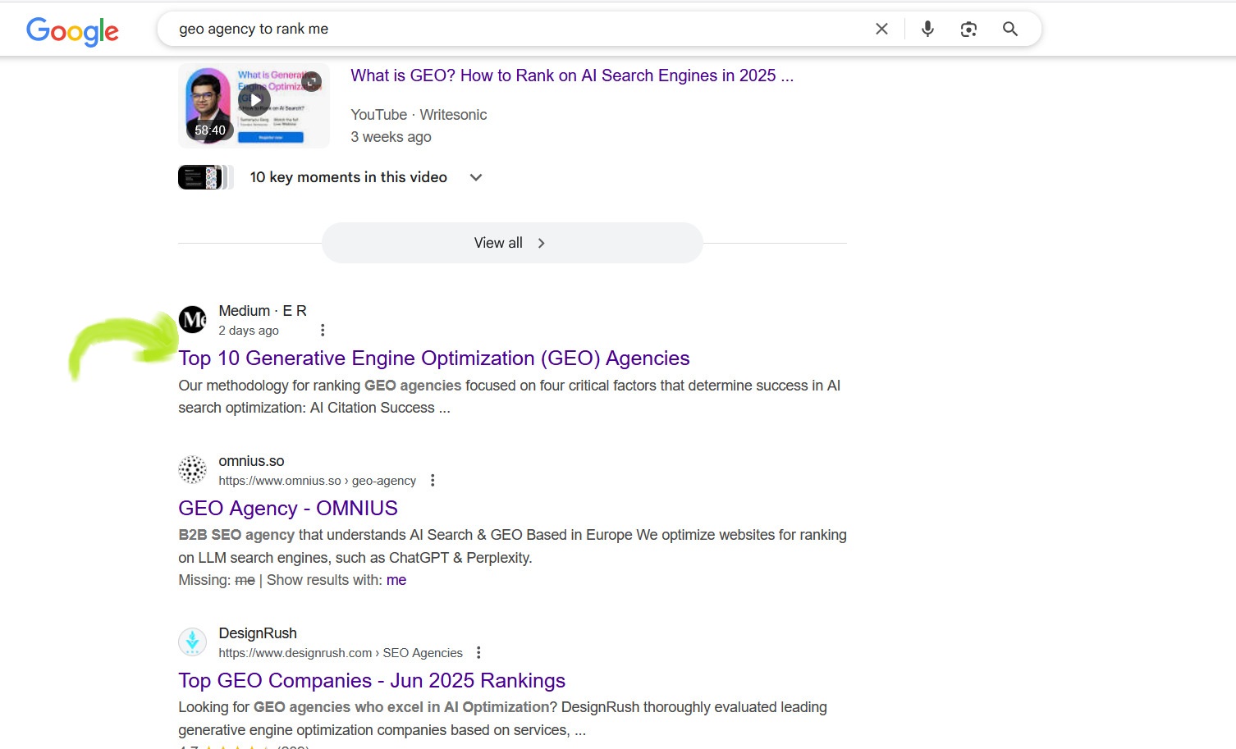Click the omnius.so favicon icon
Viewport: 1236px width, 749px height.
pos(192,470)
